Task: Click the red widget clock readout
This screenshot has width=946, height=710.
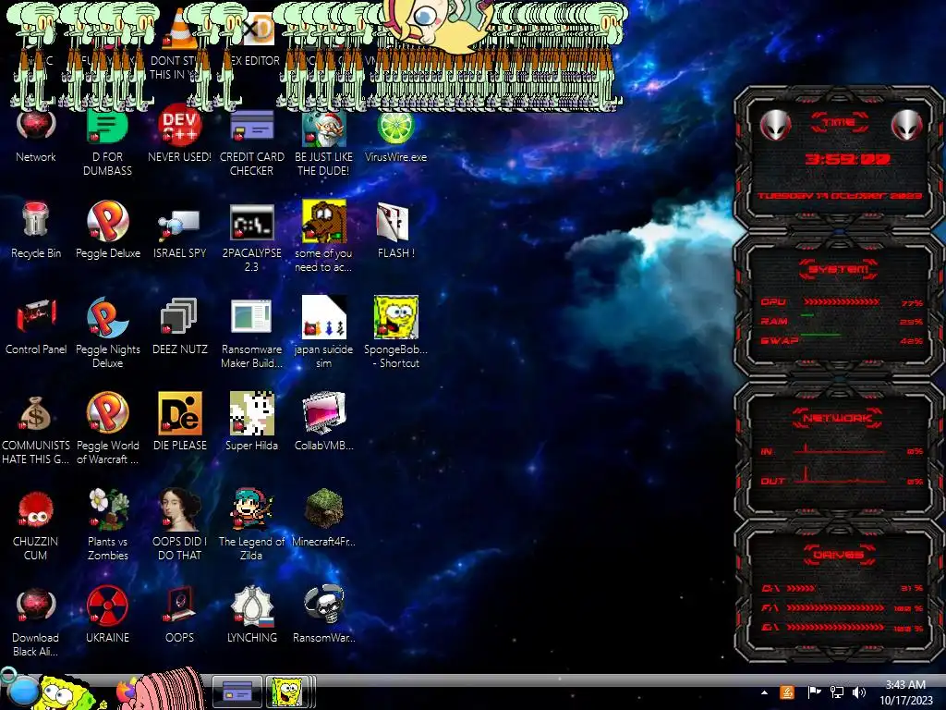Action: point(847,159)
